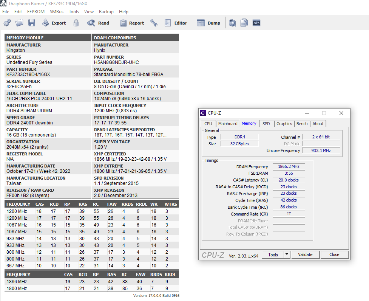Click the DRAM Frequency value 1866.2 MHz
The width and height of the screenshot is (369, 301).
tap(289, 166)
